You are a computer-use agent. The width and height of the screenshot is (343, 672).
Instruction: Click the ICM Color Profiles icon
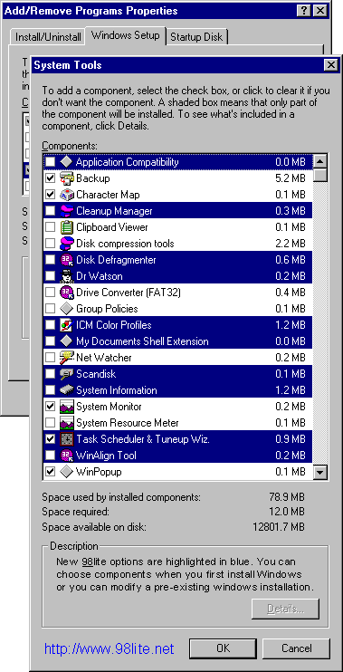point(66,325)
